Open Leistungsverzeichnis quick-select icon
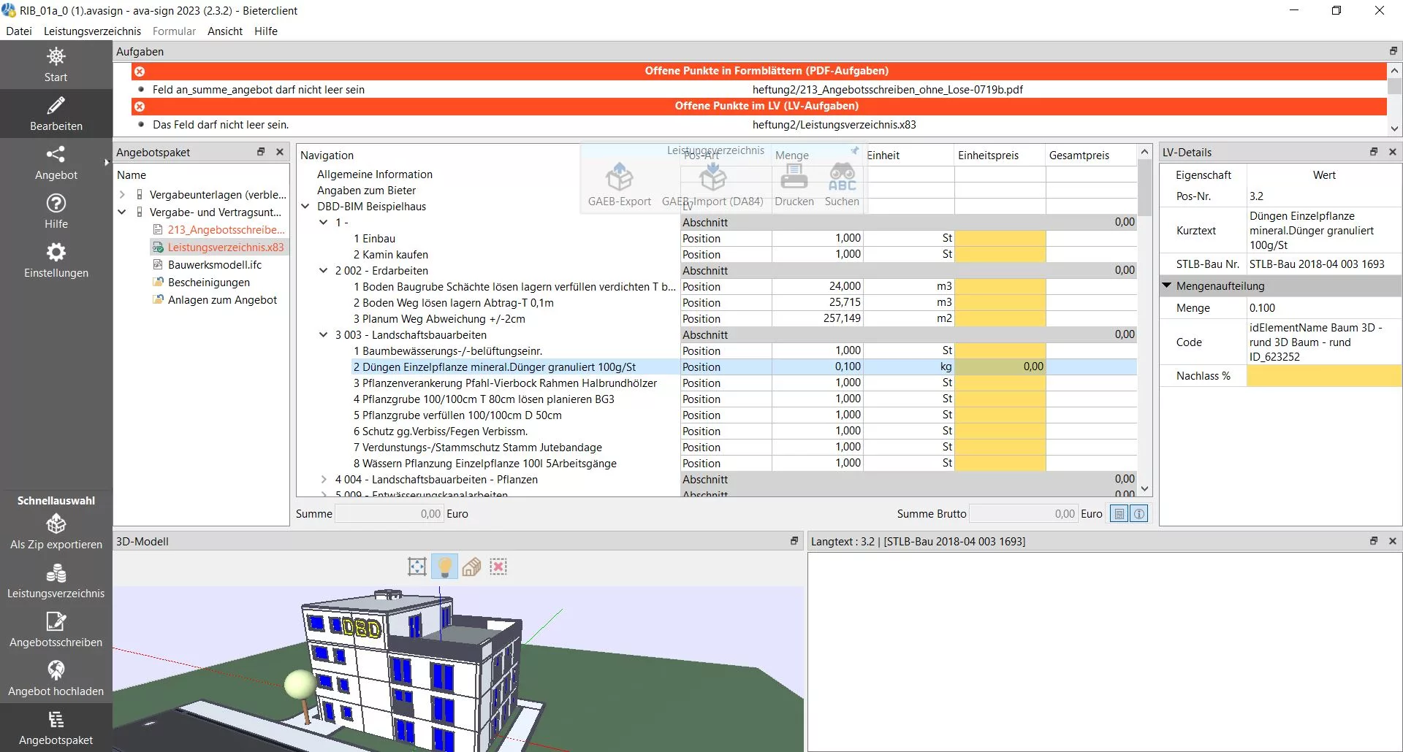The height and width of the screenshot is (752, 1403). 56,581
